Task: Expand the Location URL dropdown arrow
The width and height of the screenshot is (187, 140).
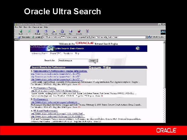Action: (146, 37)
